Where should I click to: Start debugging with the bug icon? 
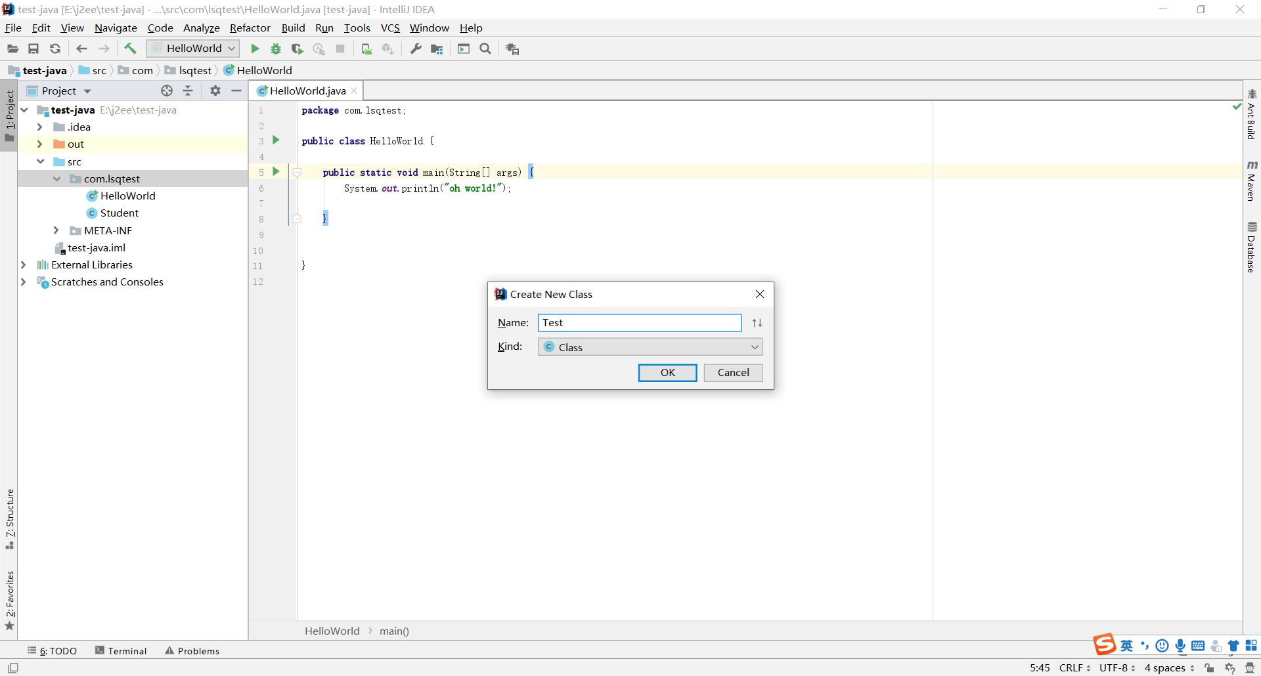click(x=275, y=49)
